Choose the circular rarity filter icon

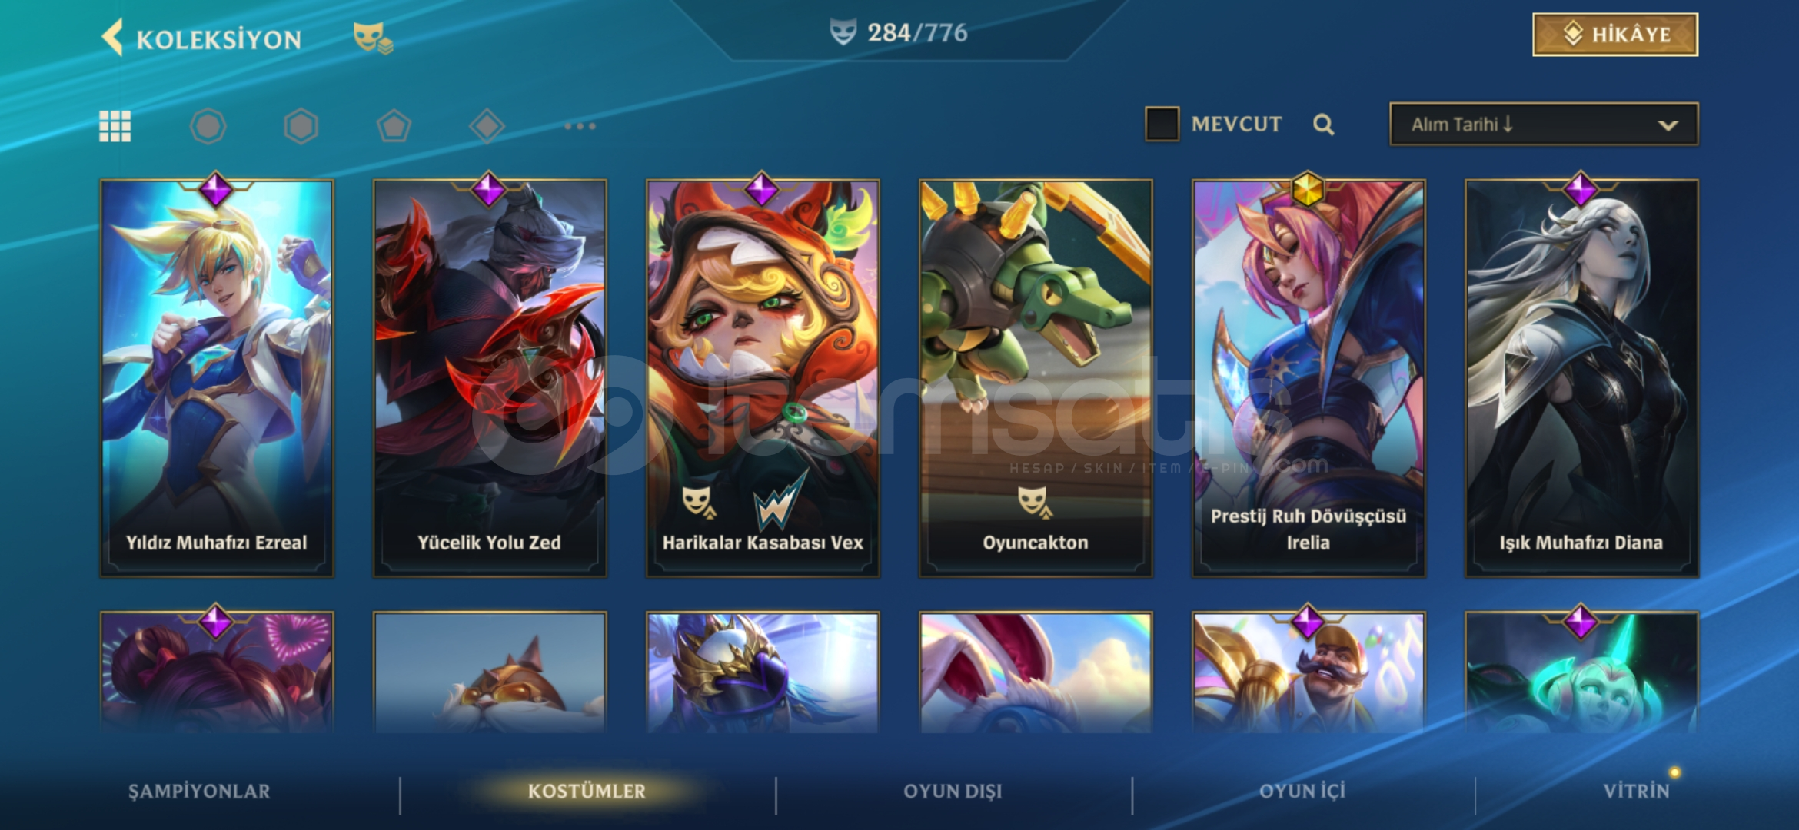pos(208,126)
